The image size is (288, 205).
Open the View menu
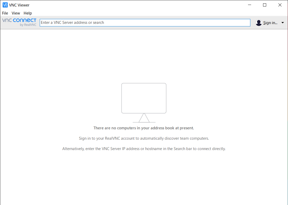coord(16,13)
